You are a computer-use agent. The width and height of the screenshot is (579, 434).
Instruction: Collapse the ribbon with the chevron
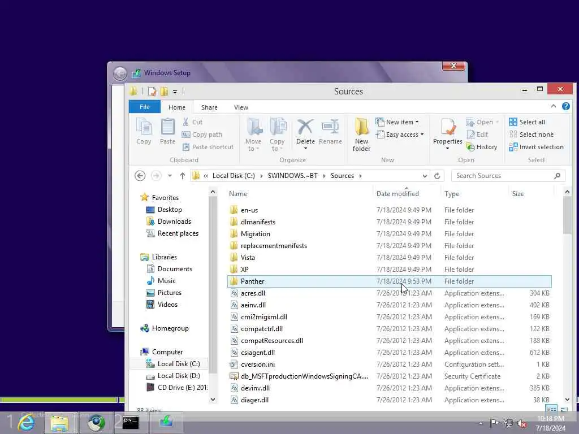[x=554, y=106]
